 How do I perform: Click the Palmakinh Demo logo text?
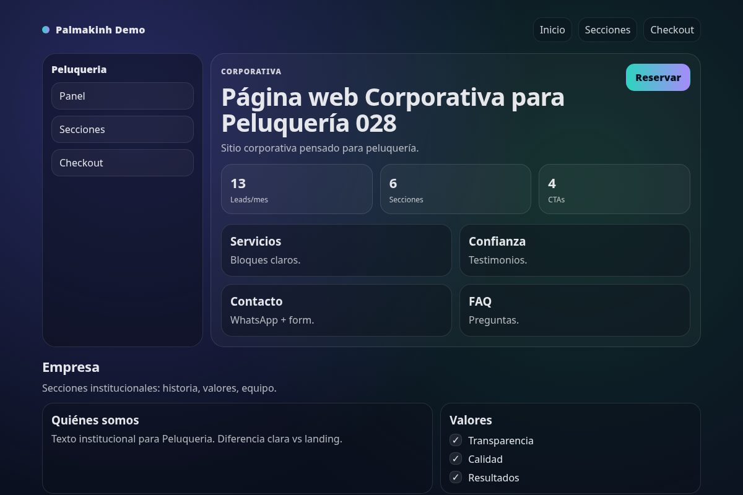pos(100,29)
